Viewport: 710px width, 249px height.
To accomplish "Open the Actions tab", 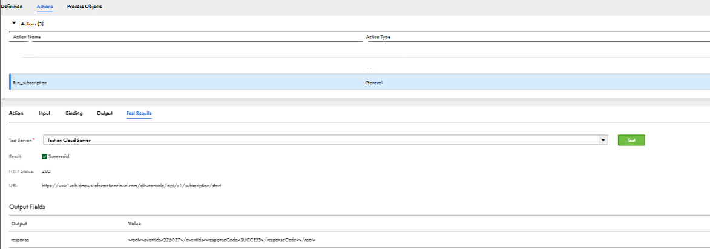I will pos(44,7).
